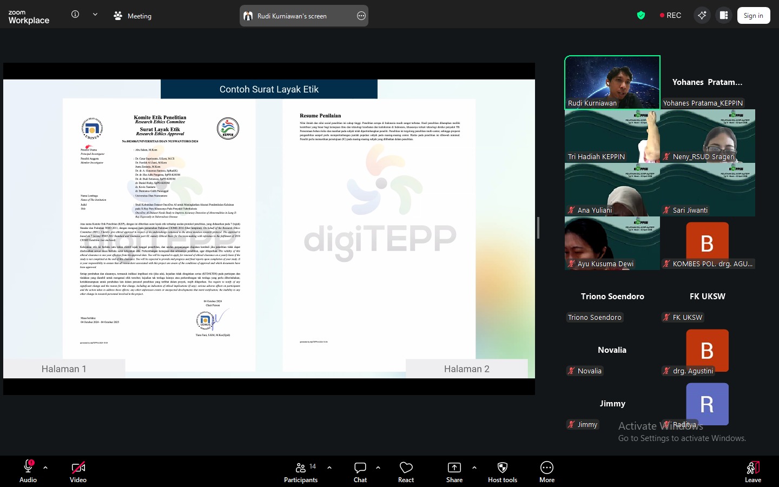The height and width of the screenshot is (487, 779).
Task: Click the Sign in button
Action: [753, 16]
